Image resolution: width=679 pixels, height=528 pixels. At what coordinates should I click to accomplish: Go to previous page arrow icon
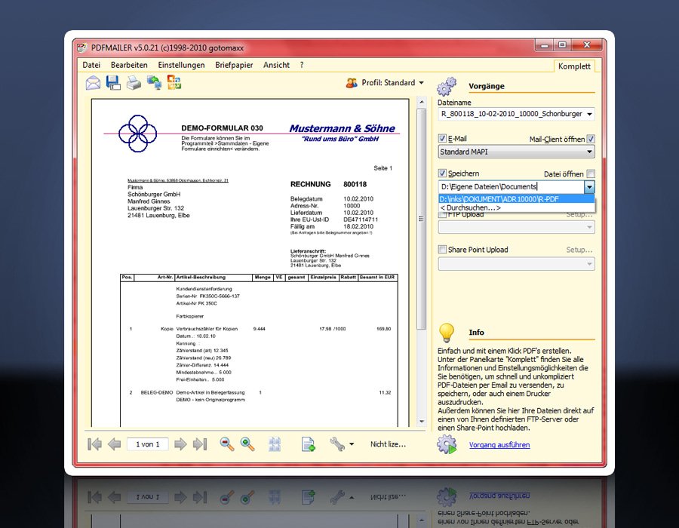(115, 444)
